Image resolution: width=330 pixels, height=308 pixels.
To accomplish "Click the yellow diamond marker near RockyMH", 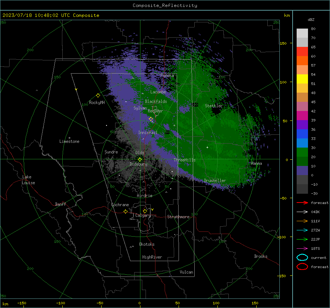I will [x=98, y=96].
